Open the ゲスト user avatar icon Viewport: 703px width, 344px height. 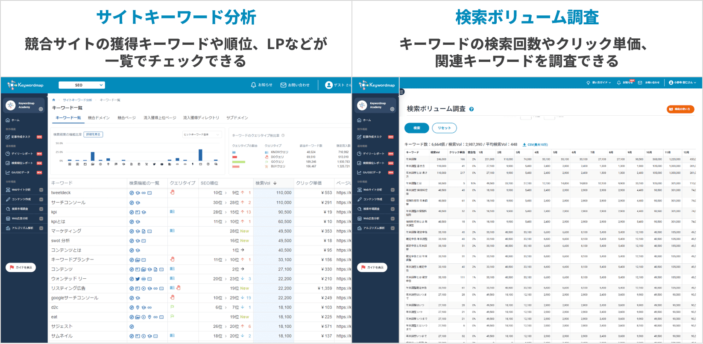click(x=329, y=85)
